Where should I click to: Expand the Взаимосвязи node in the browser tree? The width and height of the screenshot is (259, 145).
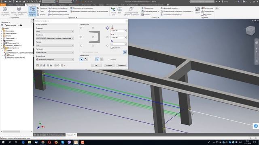pos(2,31)
